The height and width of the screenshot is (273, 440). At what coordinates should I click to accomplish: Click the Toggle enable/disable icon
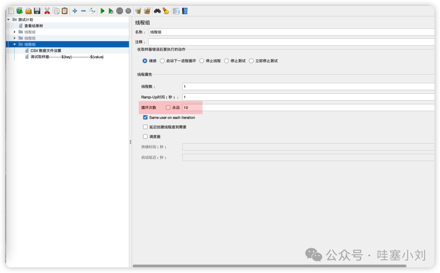[92, 11]
